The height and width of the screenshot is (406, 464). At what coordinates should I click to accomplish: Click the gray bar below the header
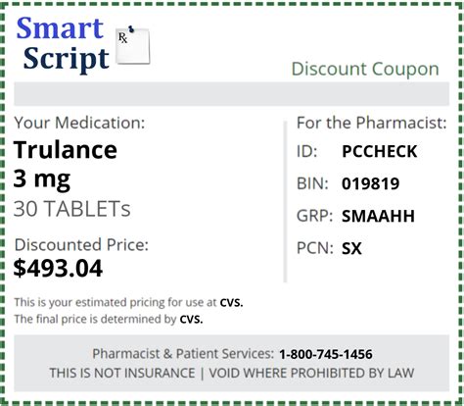232,94
